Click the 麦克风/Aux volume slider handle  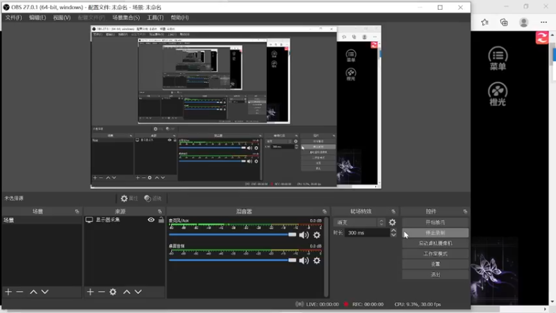pos(292,234)
